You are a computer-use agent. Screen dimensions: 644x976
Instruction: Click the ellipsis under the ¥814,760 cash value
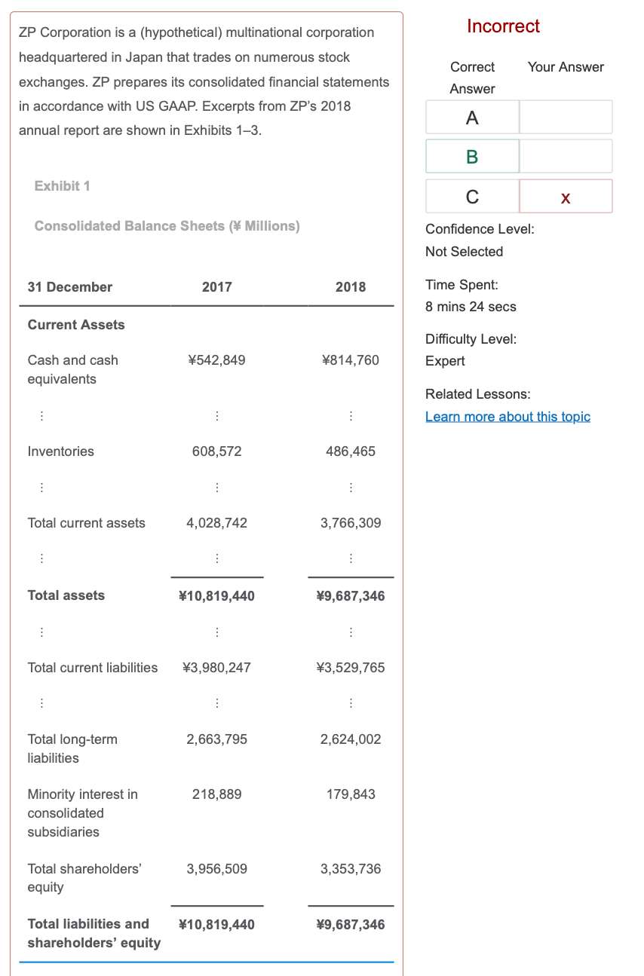pyautogui.click(x=351, y=415)
